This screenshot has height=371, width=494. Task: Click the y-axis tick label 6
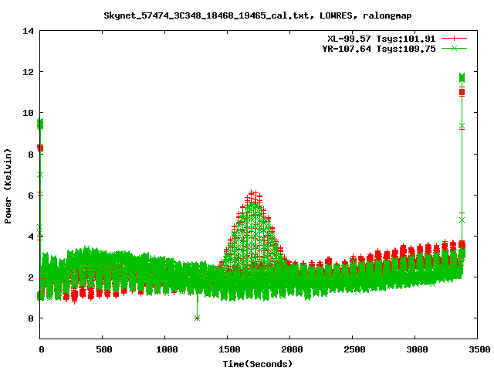click(x=31, y=196)
